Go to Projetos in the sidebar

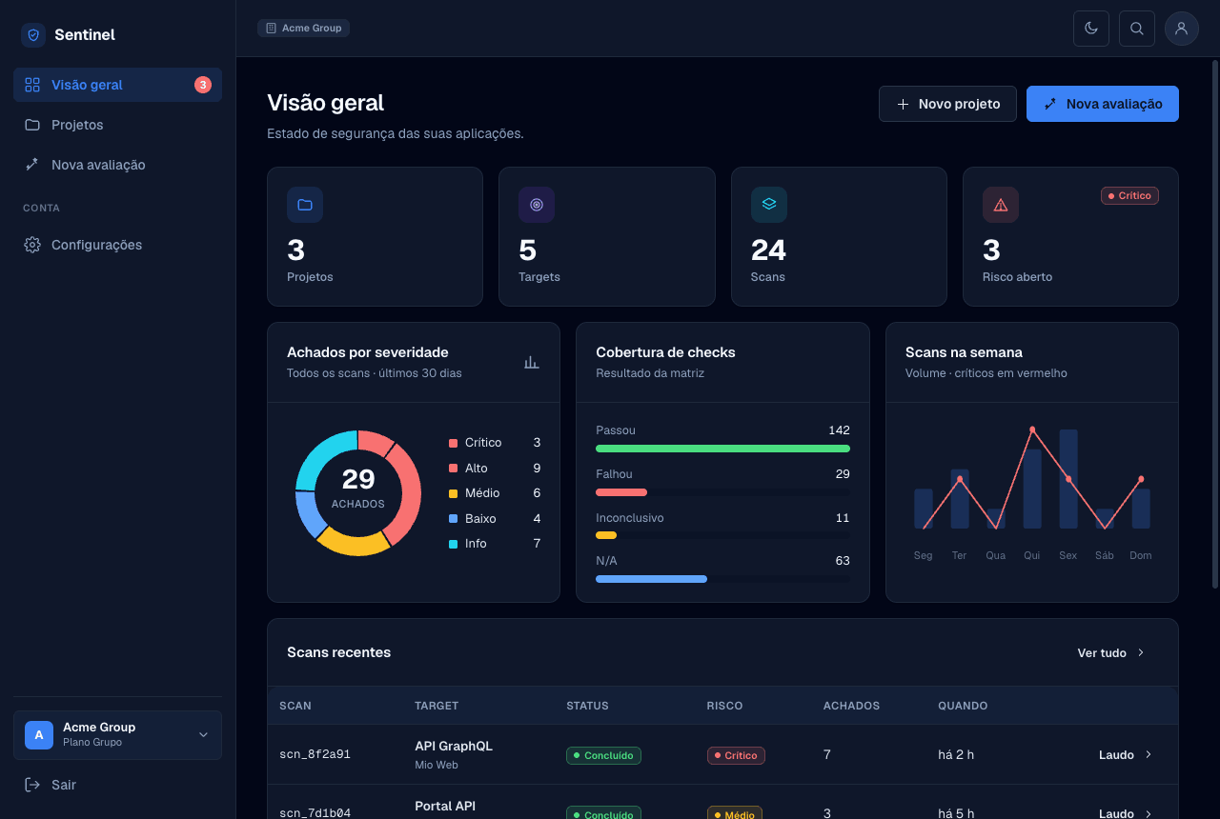[x=118, y=125]
